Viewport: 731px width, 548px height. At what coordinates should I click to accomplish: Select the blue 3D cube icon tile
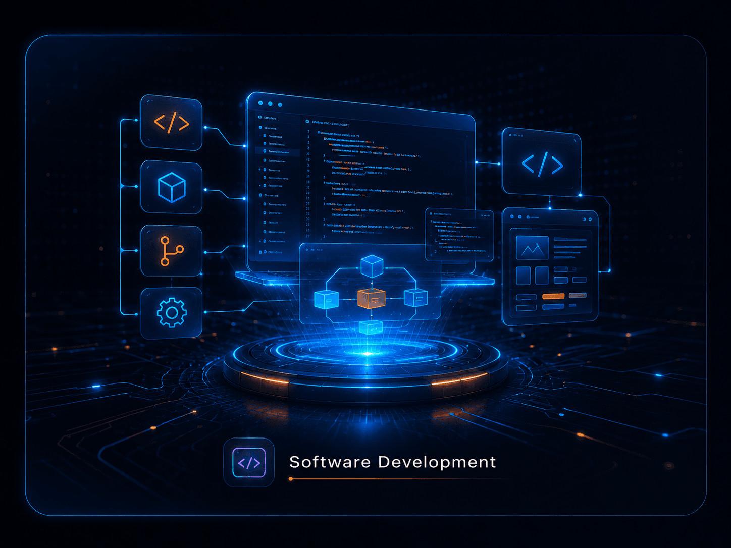click(171, 187)
